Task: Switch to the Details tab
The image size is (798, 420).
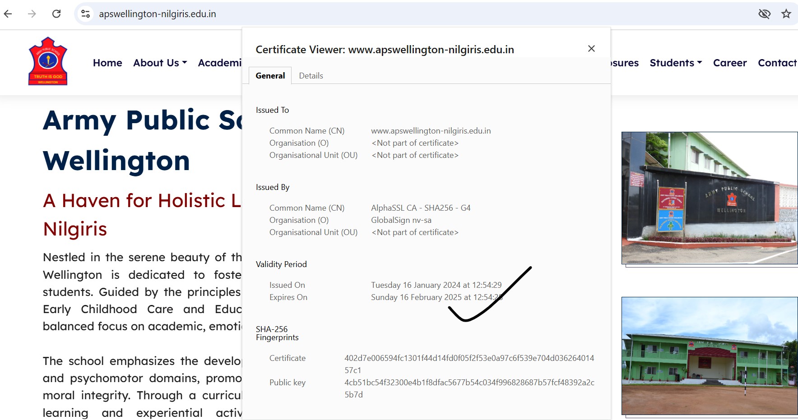Action: (x=311, y=76)
